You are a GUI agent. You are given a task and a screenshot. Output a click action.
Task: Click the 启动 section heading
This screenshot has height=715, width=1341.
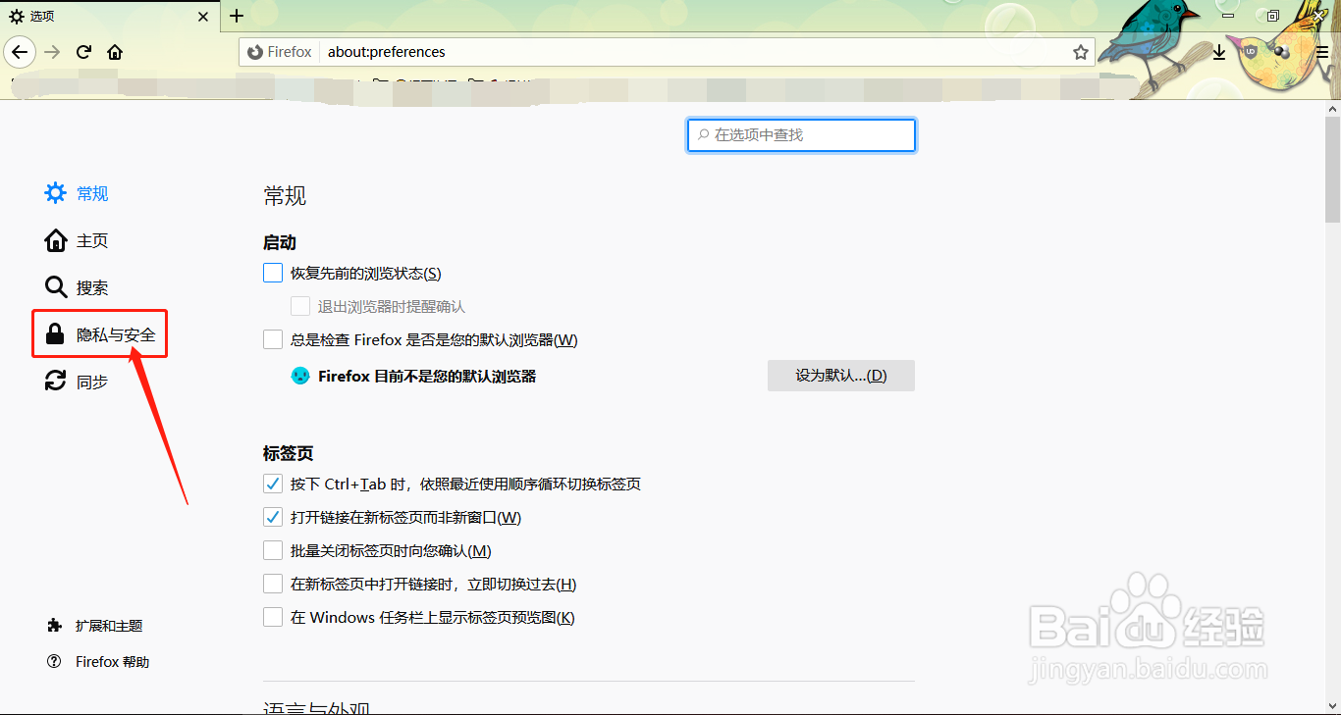click(x=280, y=242)
